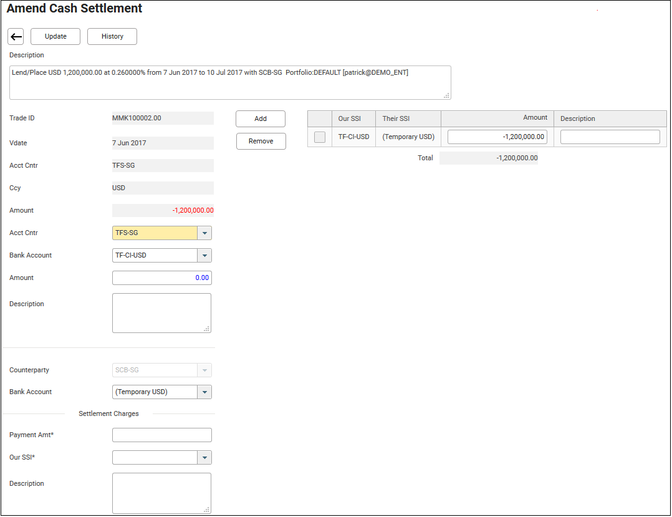672x517 pixels.
Task: Expand the yellow Acct Cntr dropdown
Action: coord(204,233)
